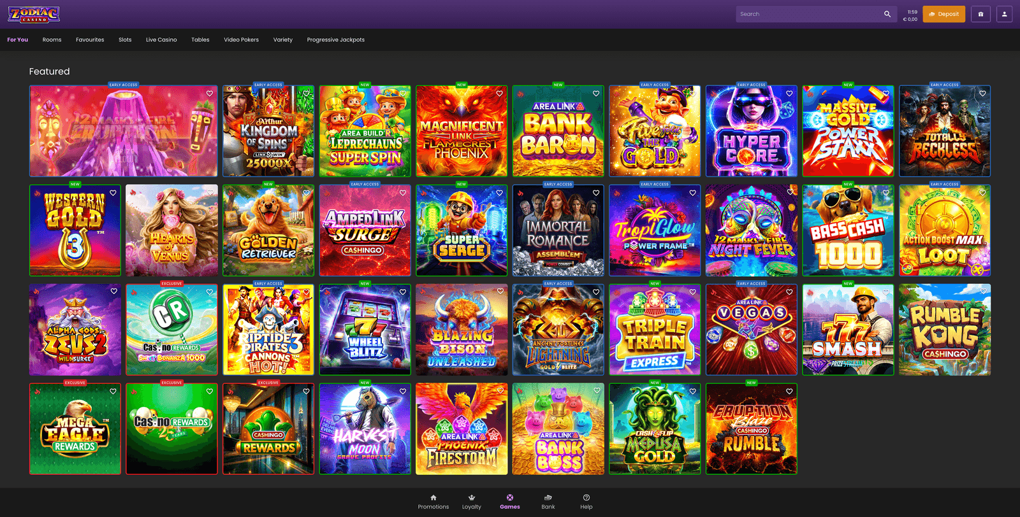Screen dimensions: 1020x517
Task: Open Kingdom of Spins game tile
Action: click(268, 131)
